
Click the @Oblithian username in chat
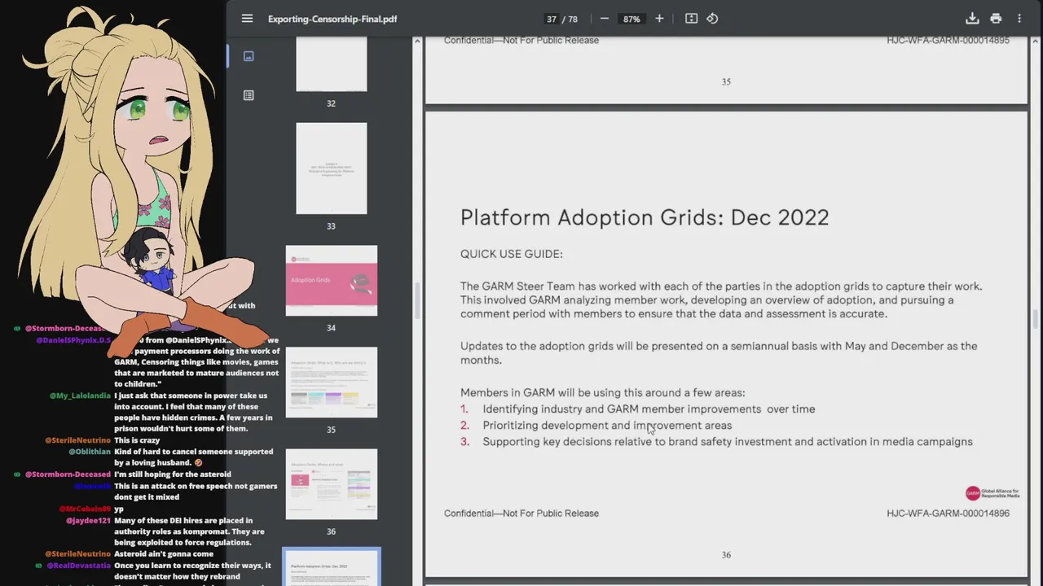point(90,452)
